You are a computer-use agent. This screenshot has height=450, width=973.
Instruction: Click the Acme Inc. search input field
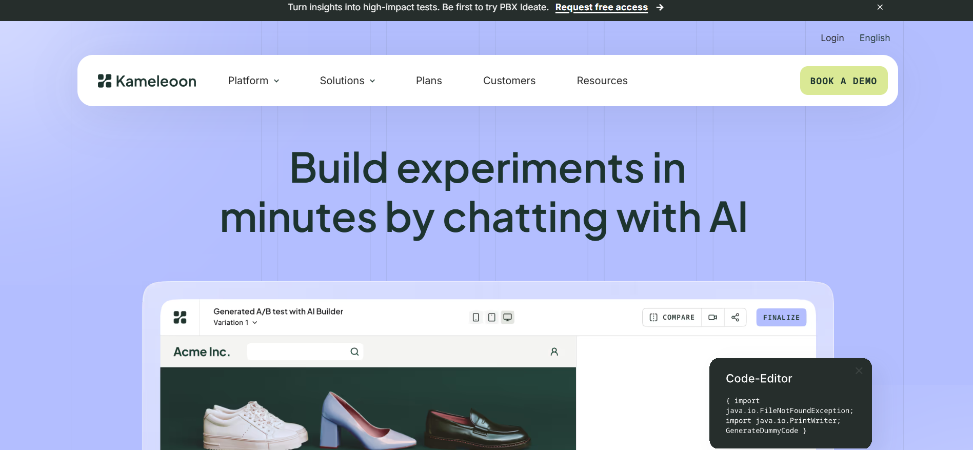(297, 352)
